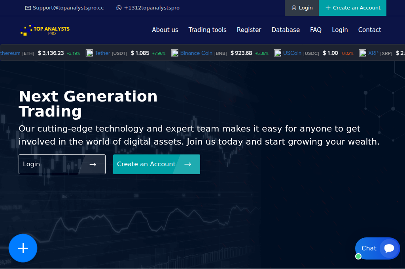Click the floating plus button
Image resolution: width=405 pixels, height=269 pixels.
23,248
